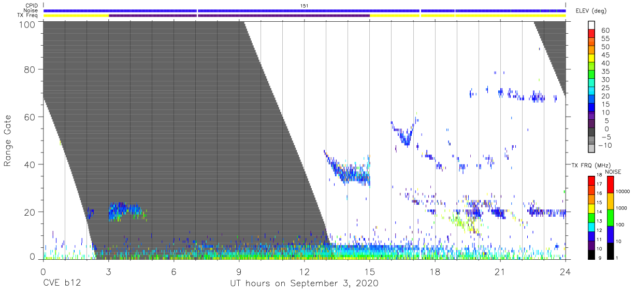Click the 18 value on TX frequency scale

[x=599, y=175]
